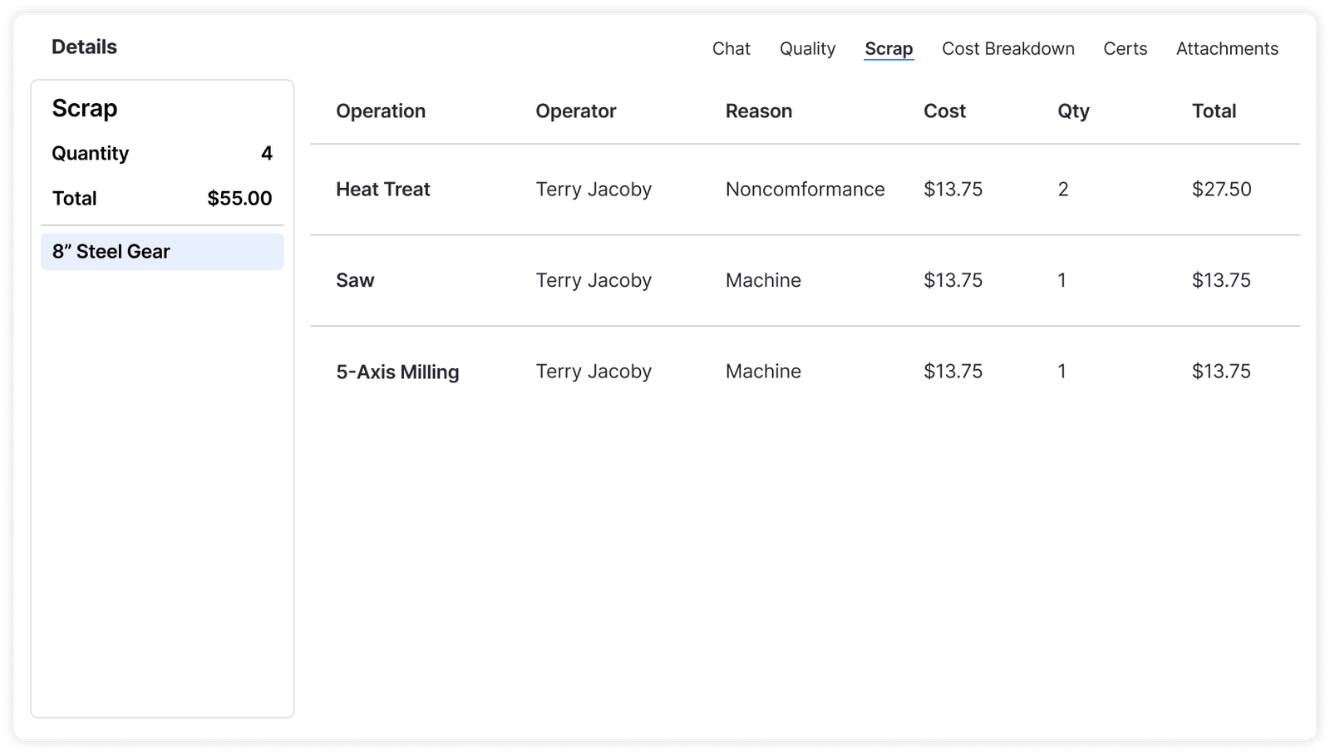
Task: Click the Qty column header
Action: click(1072, 111)
